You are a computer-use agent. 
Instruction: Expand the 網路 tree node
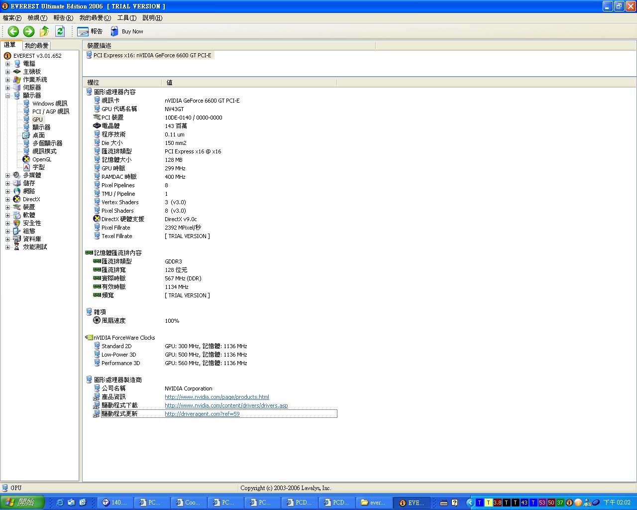tap(7, 191)
